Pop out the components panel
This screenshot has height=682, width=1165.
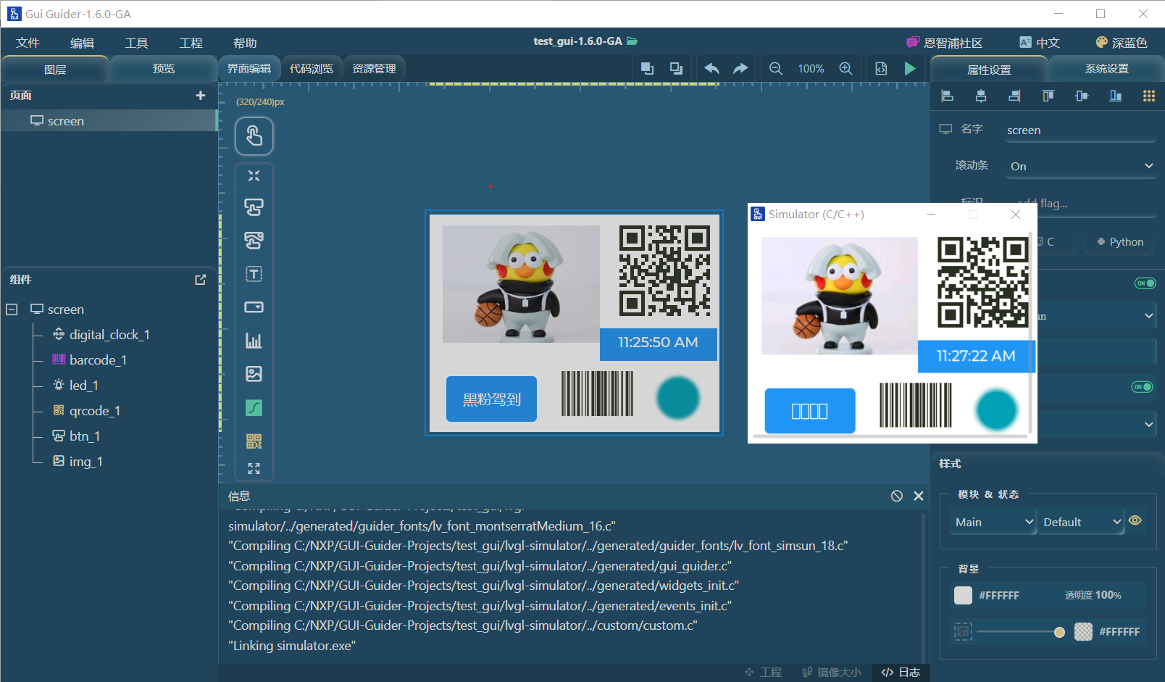[201, 280]
